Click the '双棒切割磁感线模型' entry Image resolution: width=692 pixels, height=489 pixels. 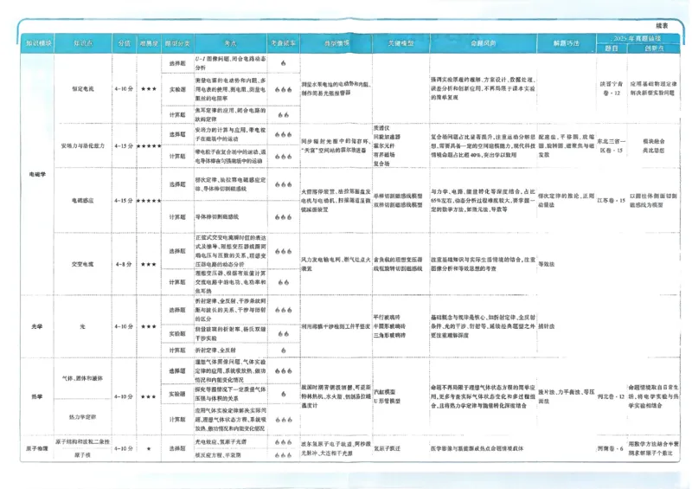(398, 205)
